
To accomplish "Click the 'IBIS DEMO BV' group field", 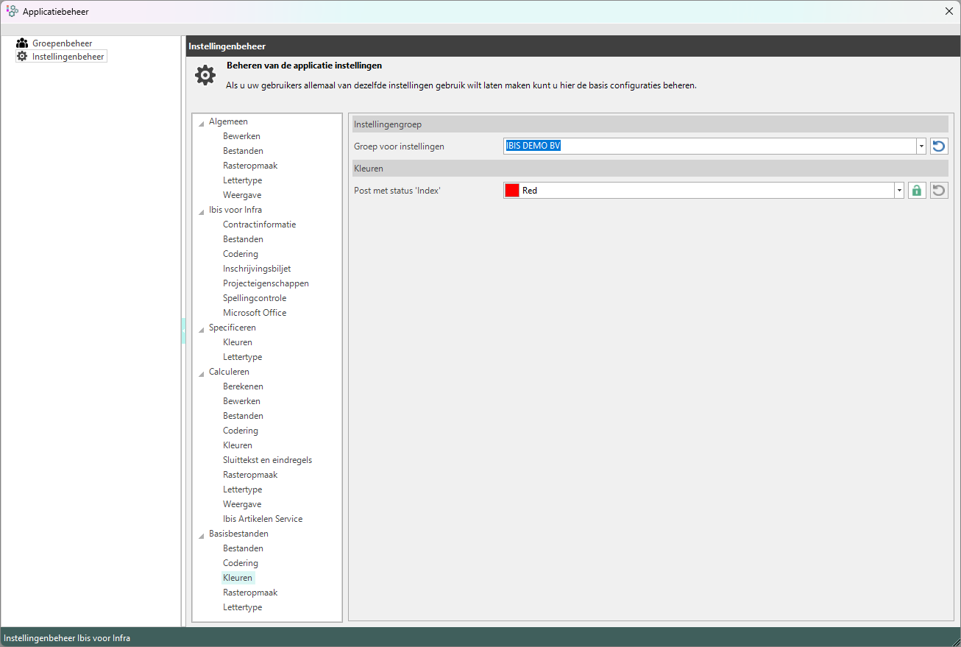I will pyautogui.click(x=706, y=146).
